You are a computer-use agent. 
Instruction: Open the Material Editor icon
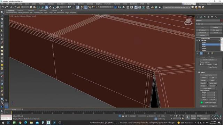[148, 7]
